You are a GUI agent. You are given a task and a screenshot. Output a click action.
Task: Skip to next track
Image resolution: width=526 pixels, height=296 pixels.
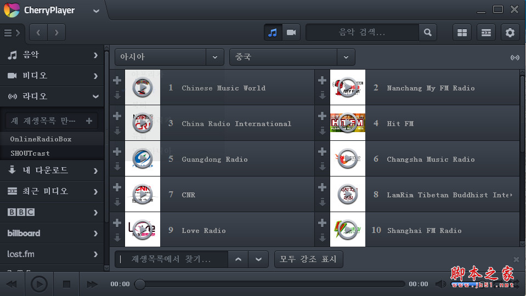[92, 284]
